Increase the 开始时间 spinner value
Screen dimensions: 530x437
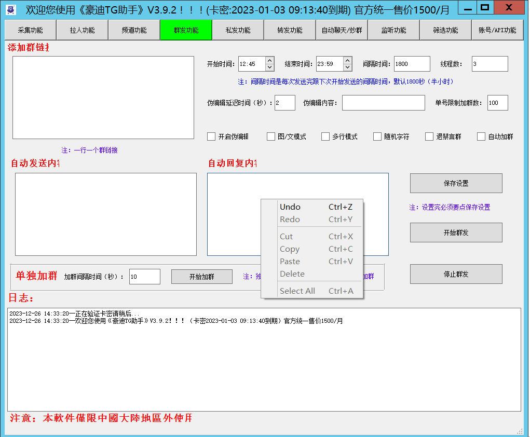pos(269,61)
